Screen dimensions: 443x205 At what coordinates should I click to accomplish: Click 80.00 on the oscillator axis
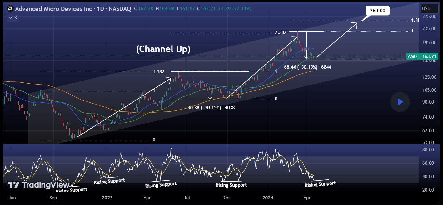click(x=428, y=150)
